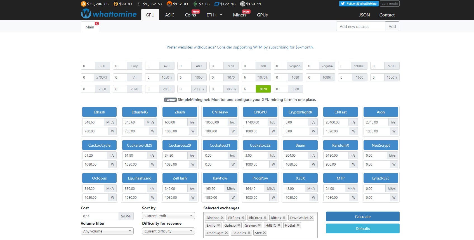Remove Gate.io exchange tag
Viewport: 474px width, 240px height.
pos(239,225)
